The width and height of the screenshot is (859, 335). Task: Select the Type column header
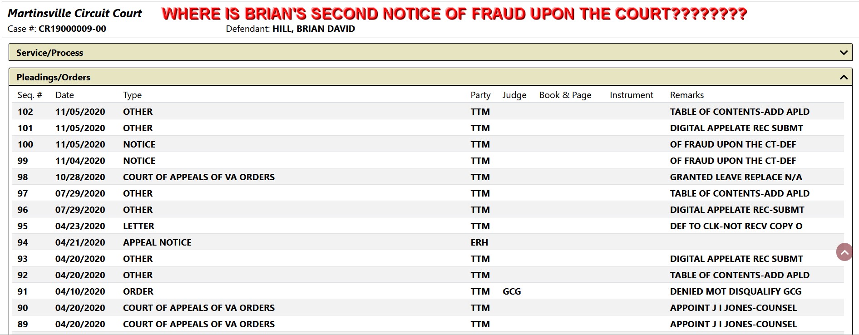(x=132, y=95)
